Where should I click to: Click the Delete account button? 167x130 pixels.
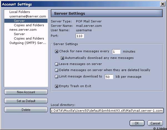point(26,110)
